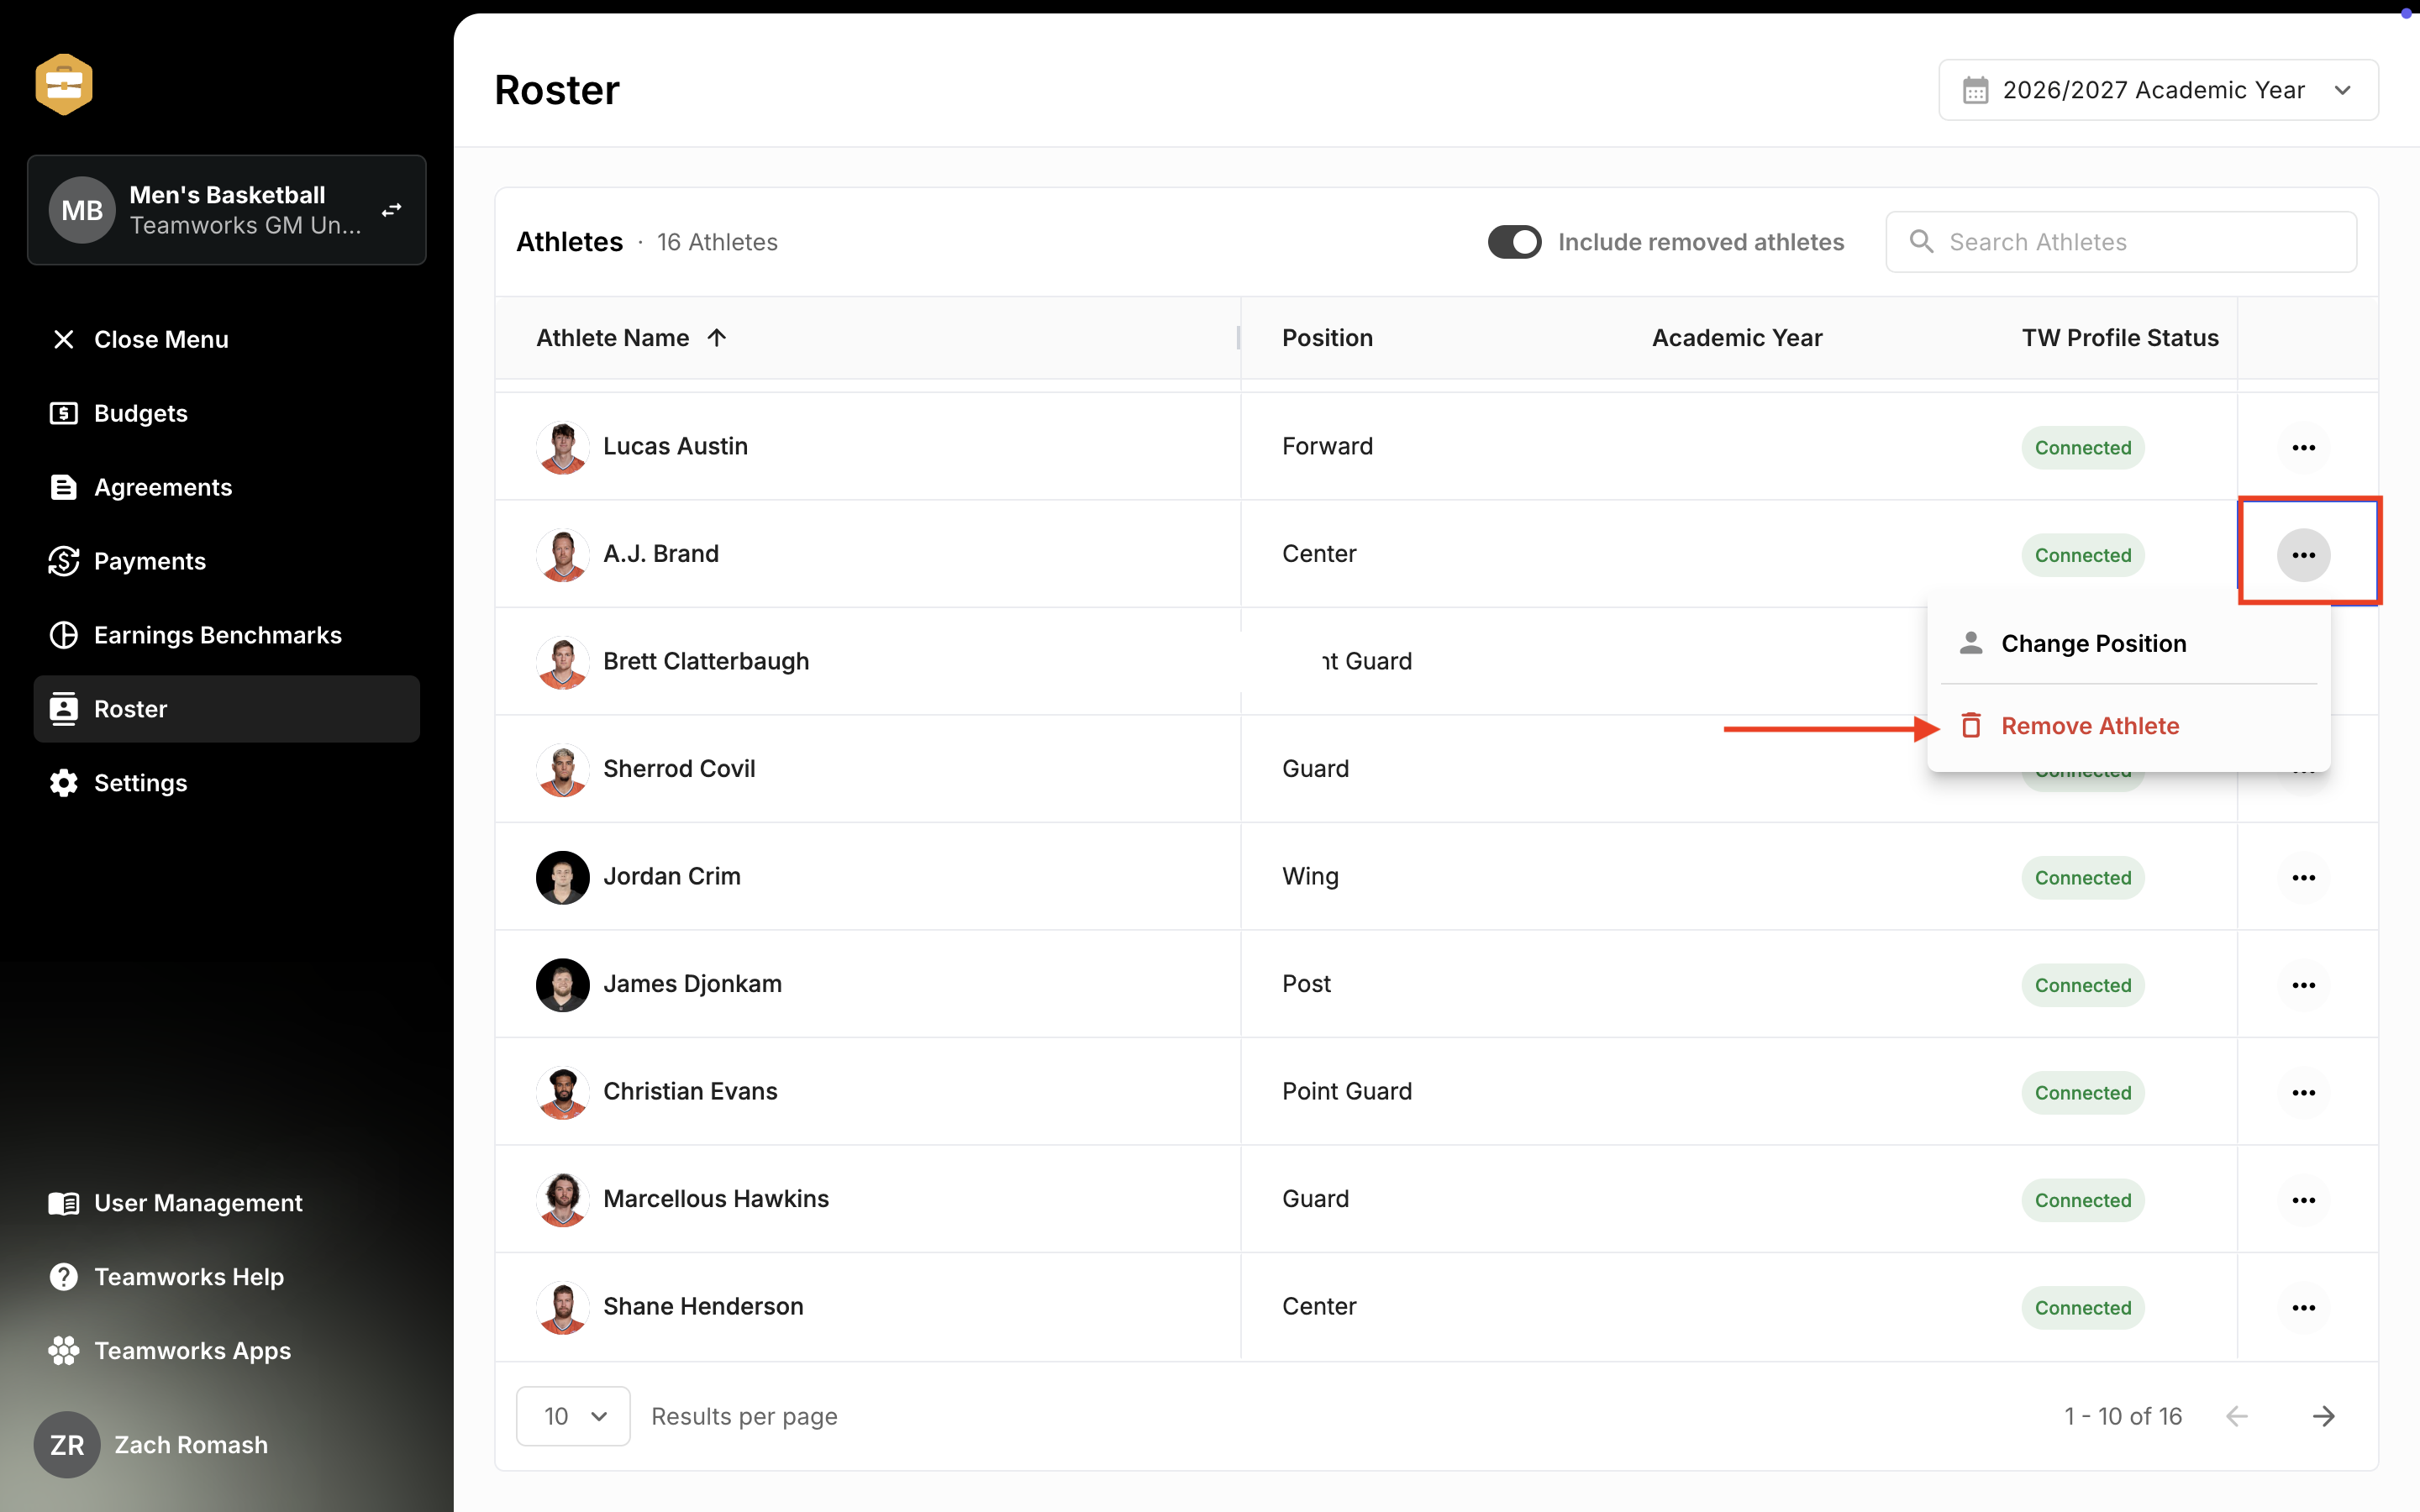
Task: Click the Men's Basketball team selector
Action: pos(227,210)
